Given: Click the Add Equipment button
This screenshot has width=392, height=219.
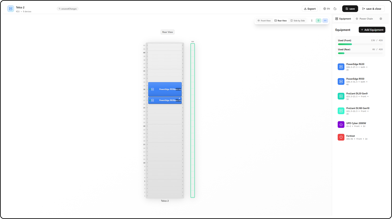Looking at the screenshot, I should click(372, 30).
